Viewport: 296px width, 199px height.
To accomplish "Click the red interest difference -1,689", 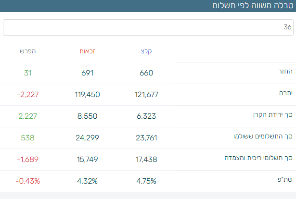I will 27,160.
